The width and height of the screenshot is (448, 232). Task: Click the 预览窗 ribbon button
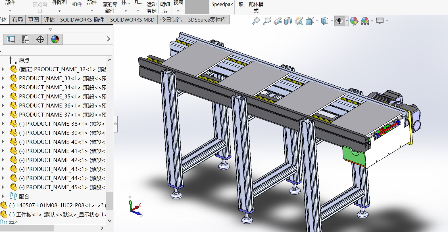click(40, 7)
